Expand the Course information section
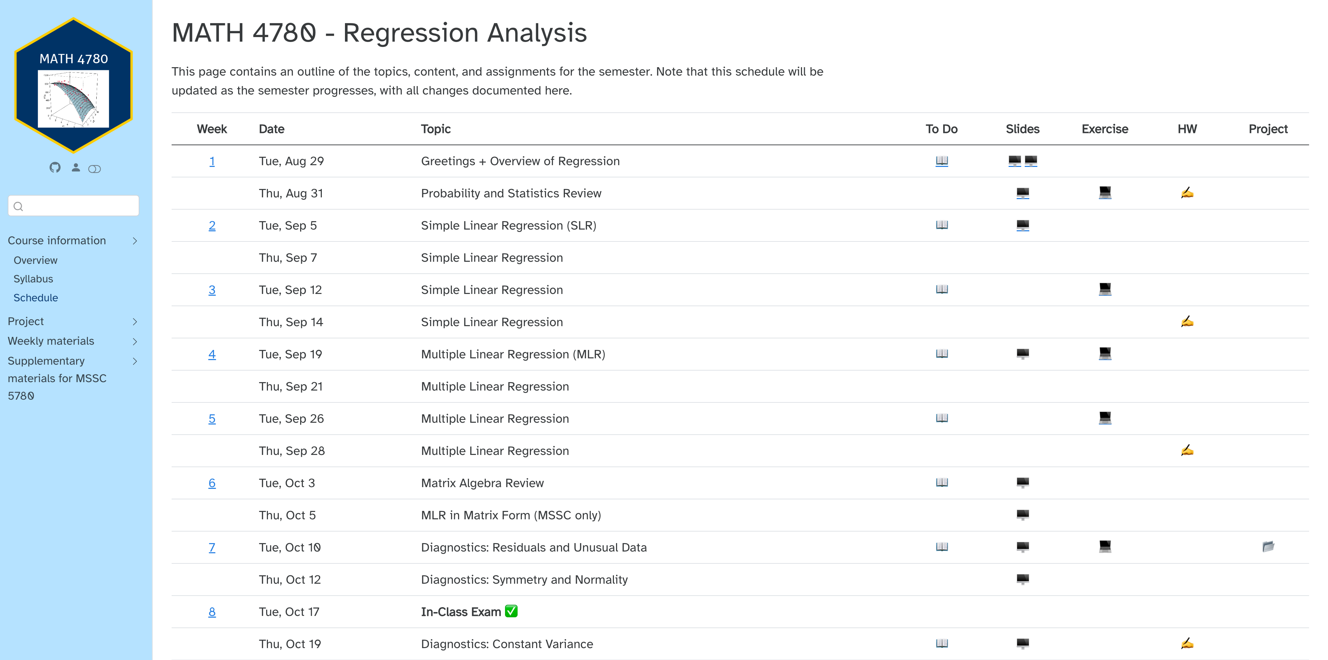1328x660 pixels. [x=135, y=241]
